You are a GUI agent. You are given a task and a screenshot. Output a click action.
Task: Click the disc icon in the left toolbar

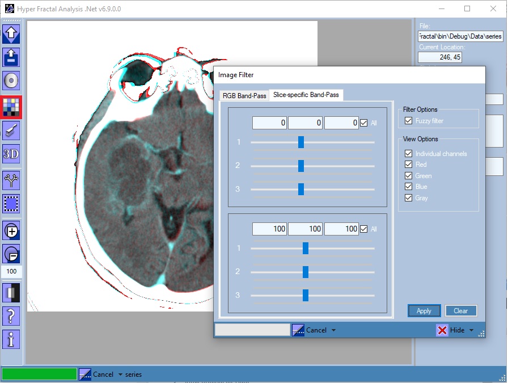(x=11, y=81)
